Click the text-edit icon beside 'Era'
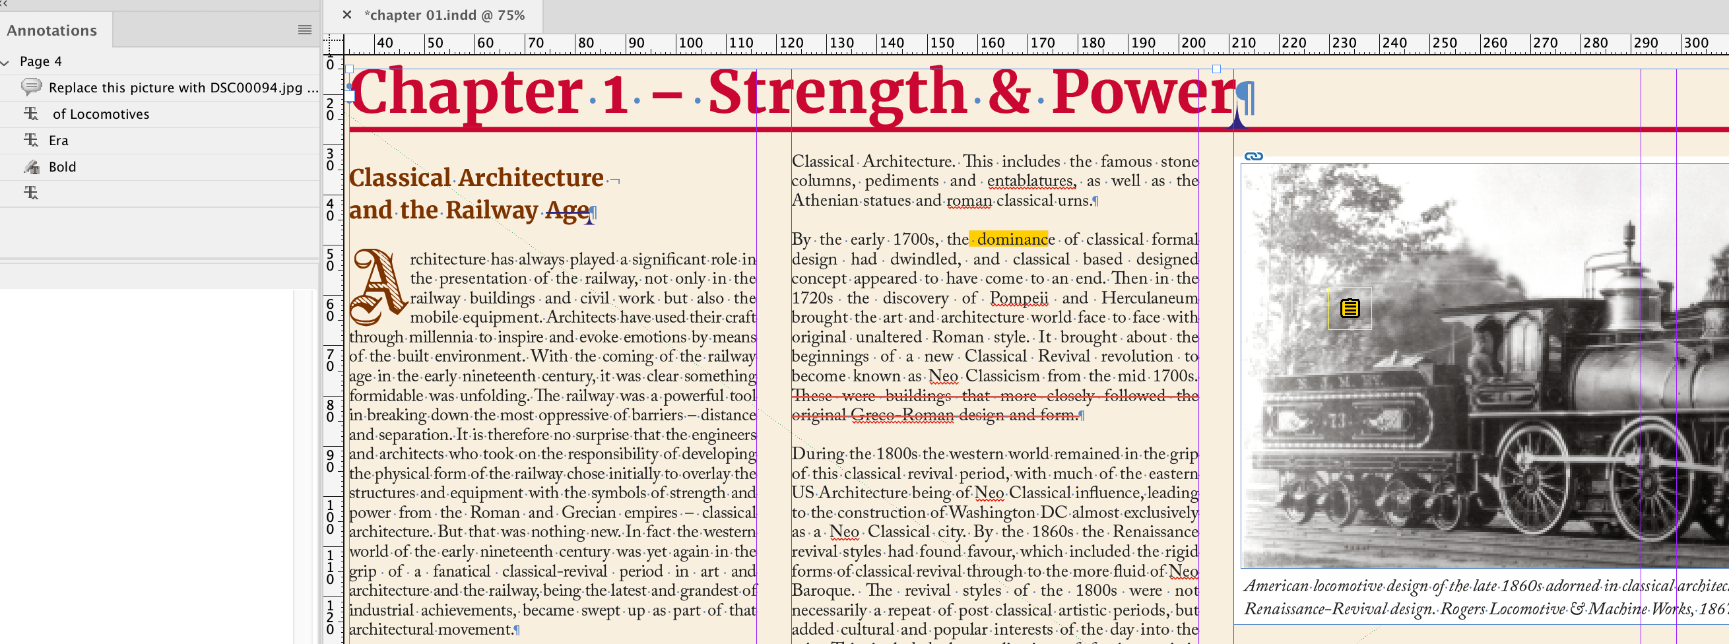 (31, 139)
